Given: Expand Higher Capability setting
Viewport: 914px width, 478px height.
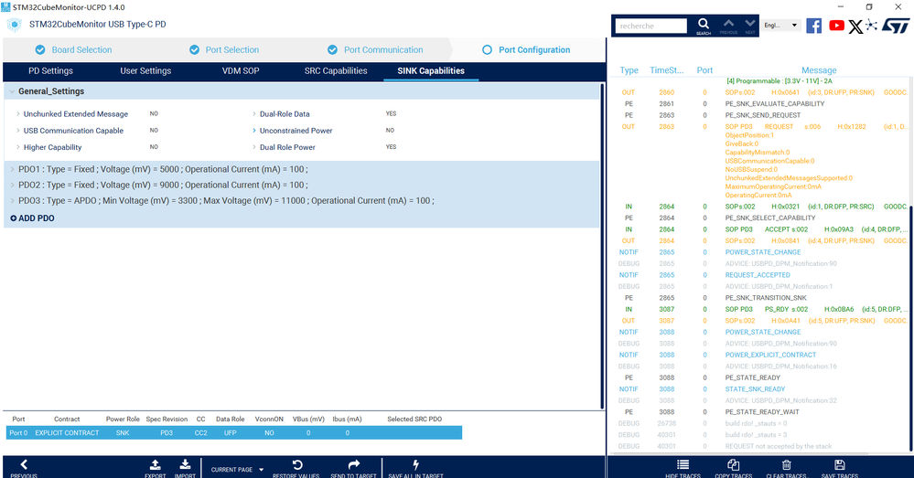Looking at the screenshot, I should click(x=18, y=147).
